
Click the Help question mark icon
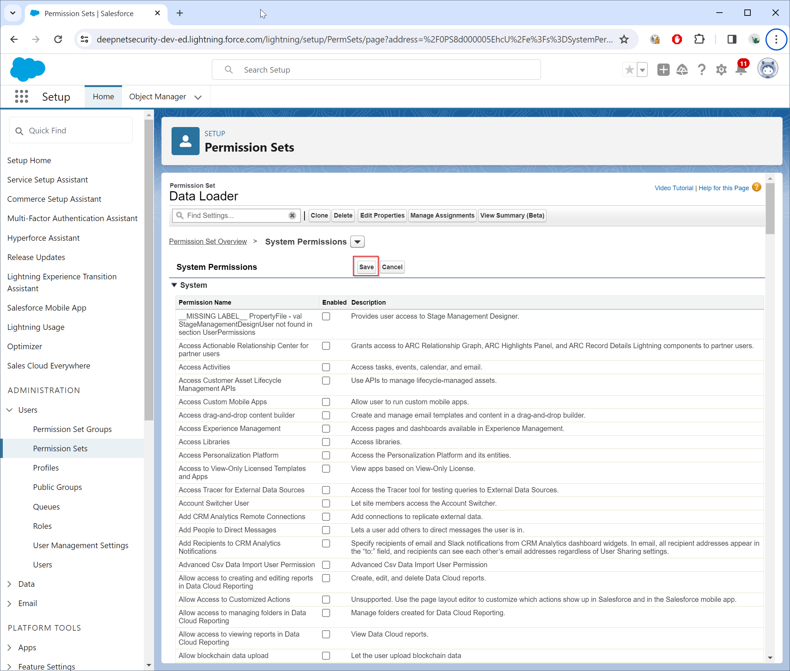coord(701,69)
